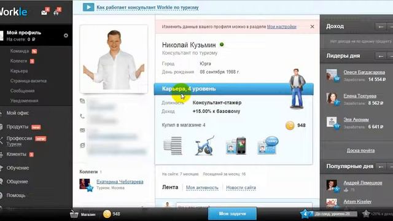Open Карьера in sidebar
Image resolution: width=393 pixels, height=221 pixels.
pos(19,71)
